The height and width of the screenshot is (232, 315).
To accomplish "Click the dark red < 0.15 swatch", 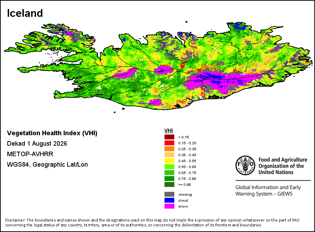I will tap(169, 137).
